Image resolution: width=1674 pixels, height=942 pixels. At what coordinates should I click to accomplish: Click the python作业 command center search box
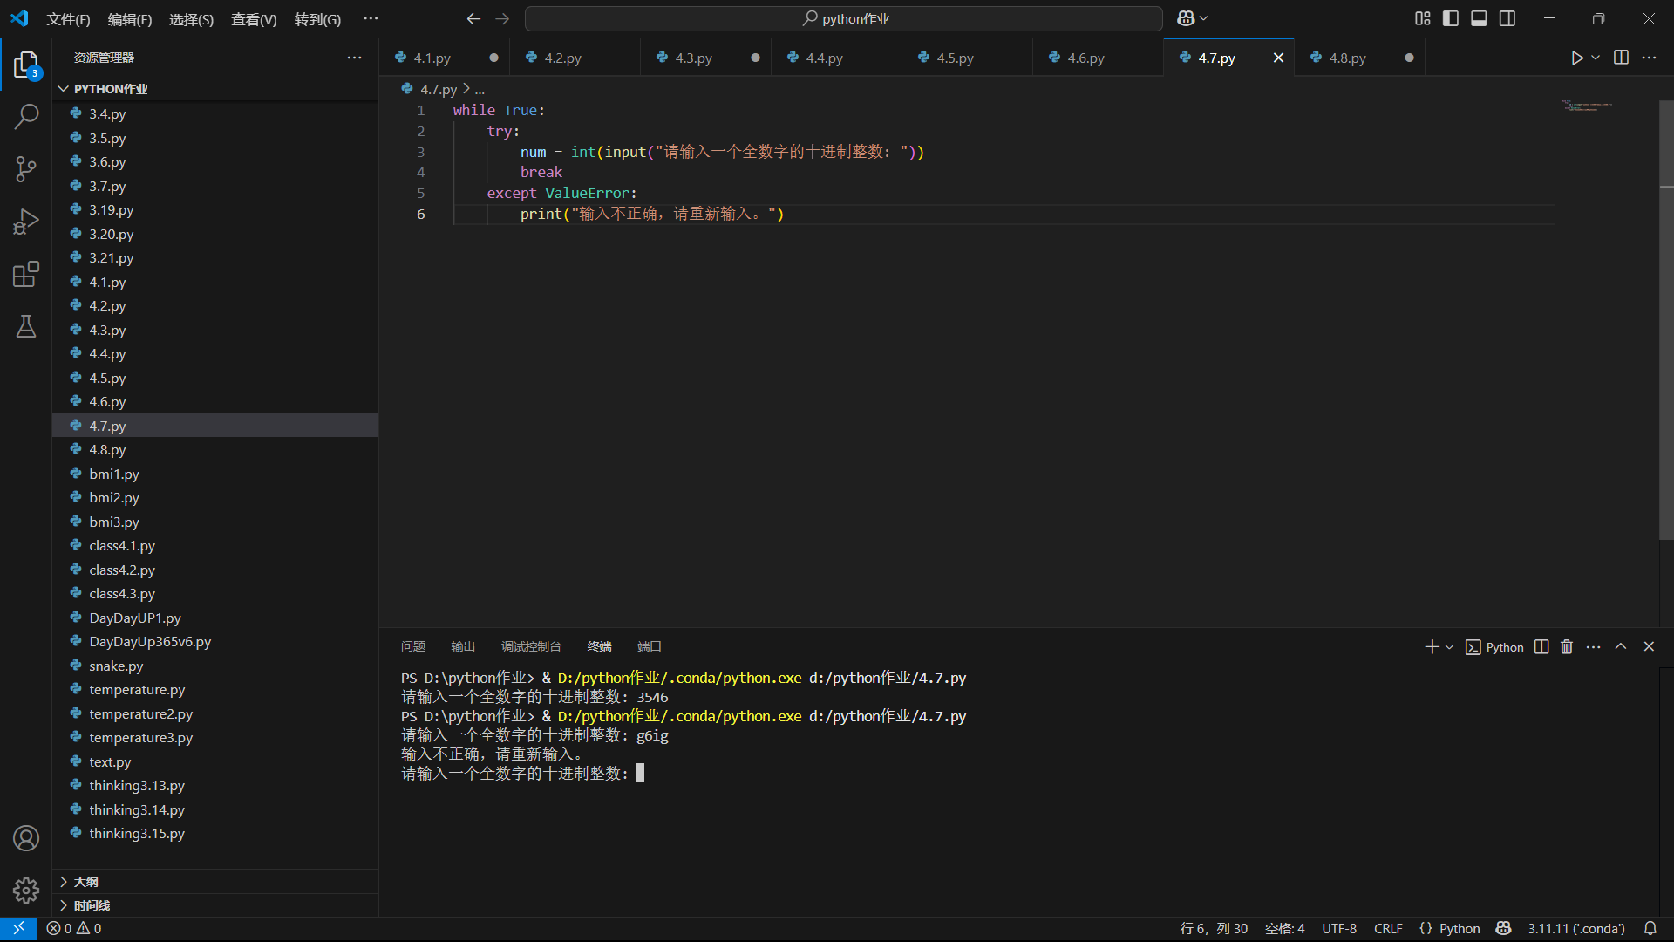(844, 18)
